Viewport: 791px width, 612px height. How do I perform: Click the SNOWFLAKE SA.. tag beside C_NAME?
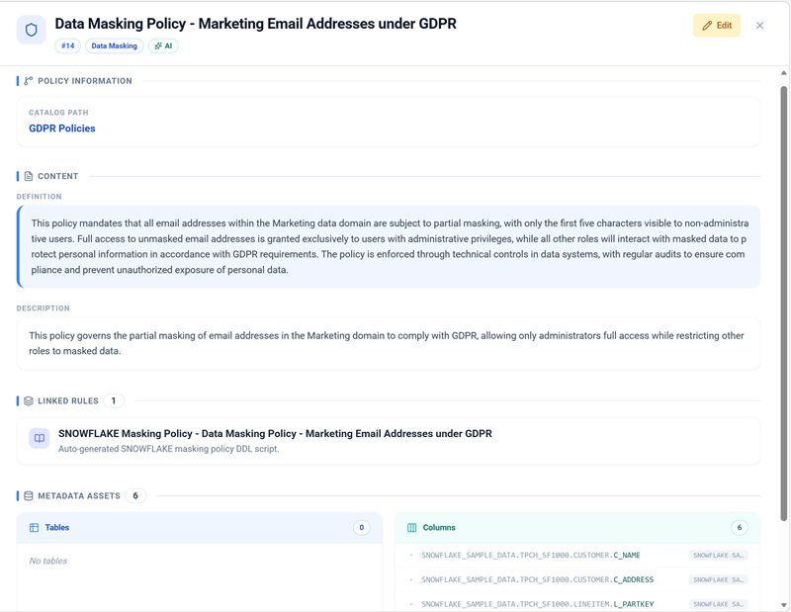(719, 556)
